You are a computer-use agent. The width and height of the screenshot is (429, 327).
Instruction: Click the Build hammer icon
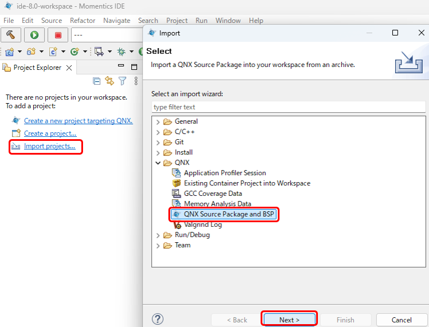tap(11, 35)
